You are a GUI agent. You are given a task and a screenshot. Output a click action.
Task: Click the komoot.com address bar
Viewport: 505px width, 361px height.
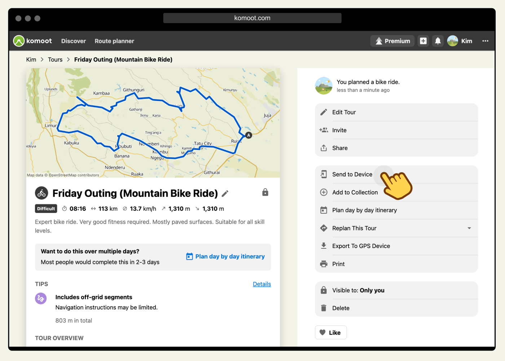pos(252,18)
